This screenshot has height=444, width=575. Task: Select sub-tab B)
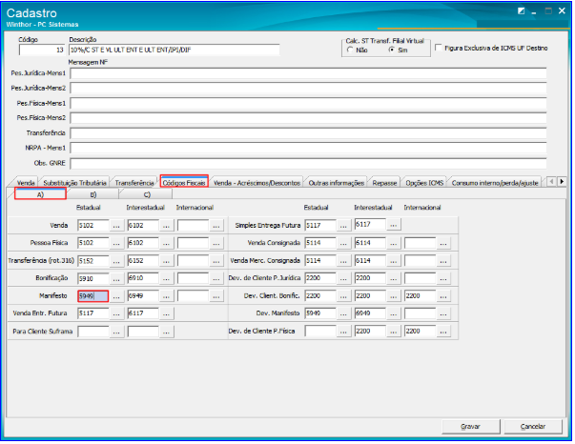(93, 194)
